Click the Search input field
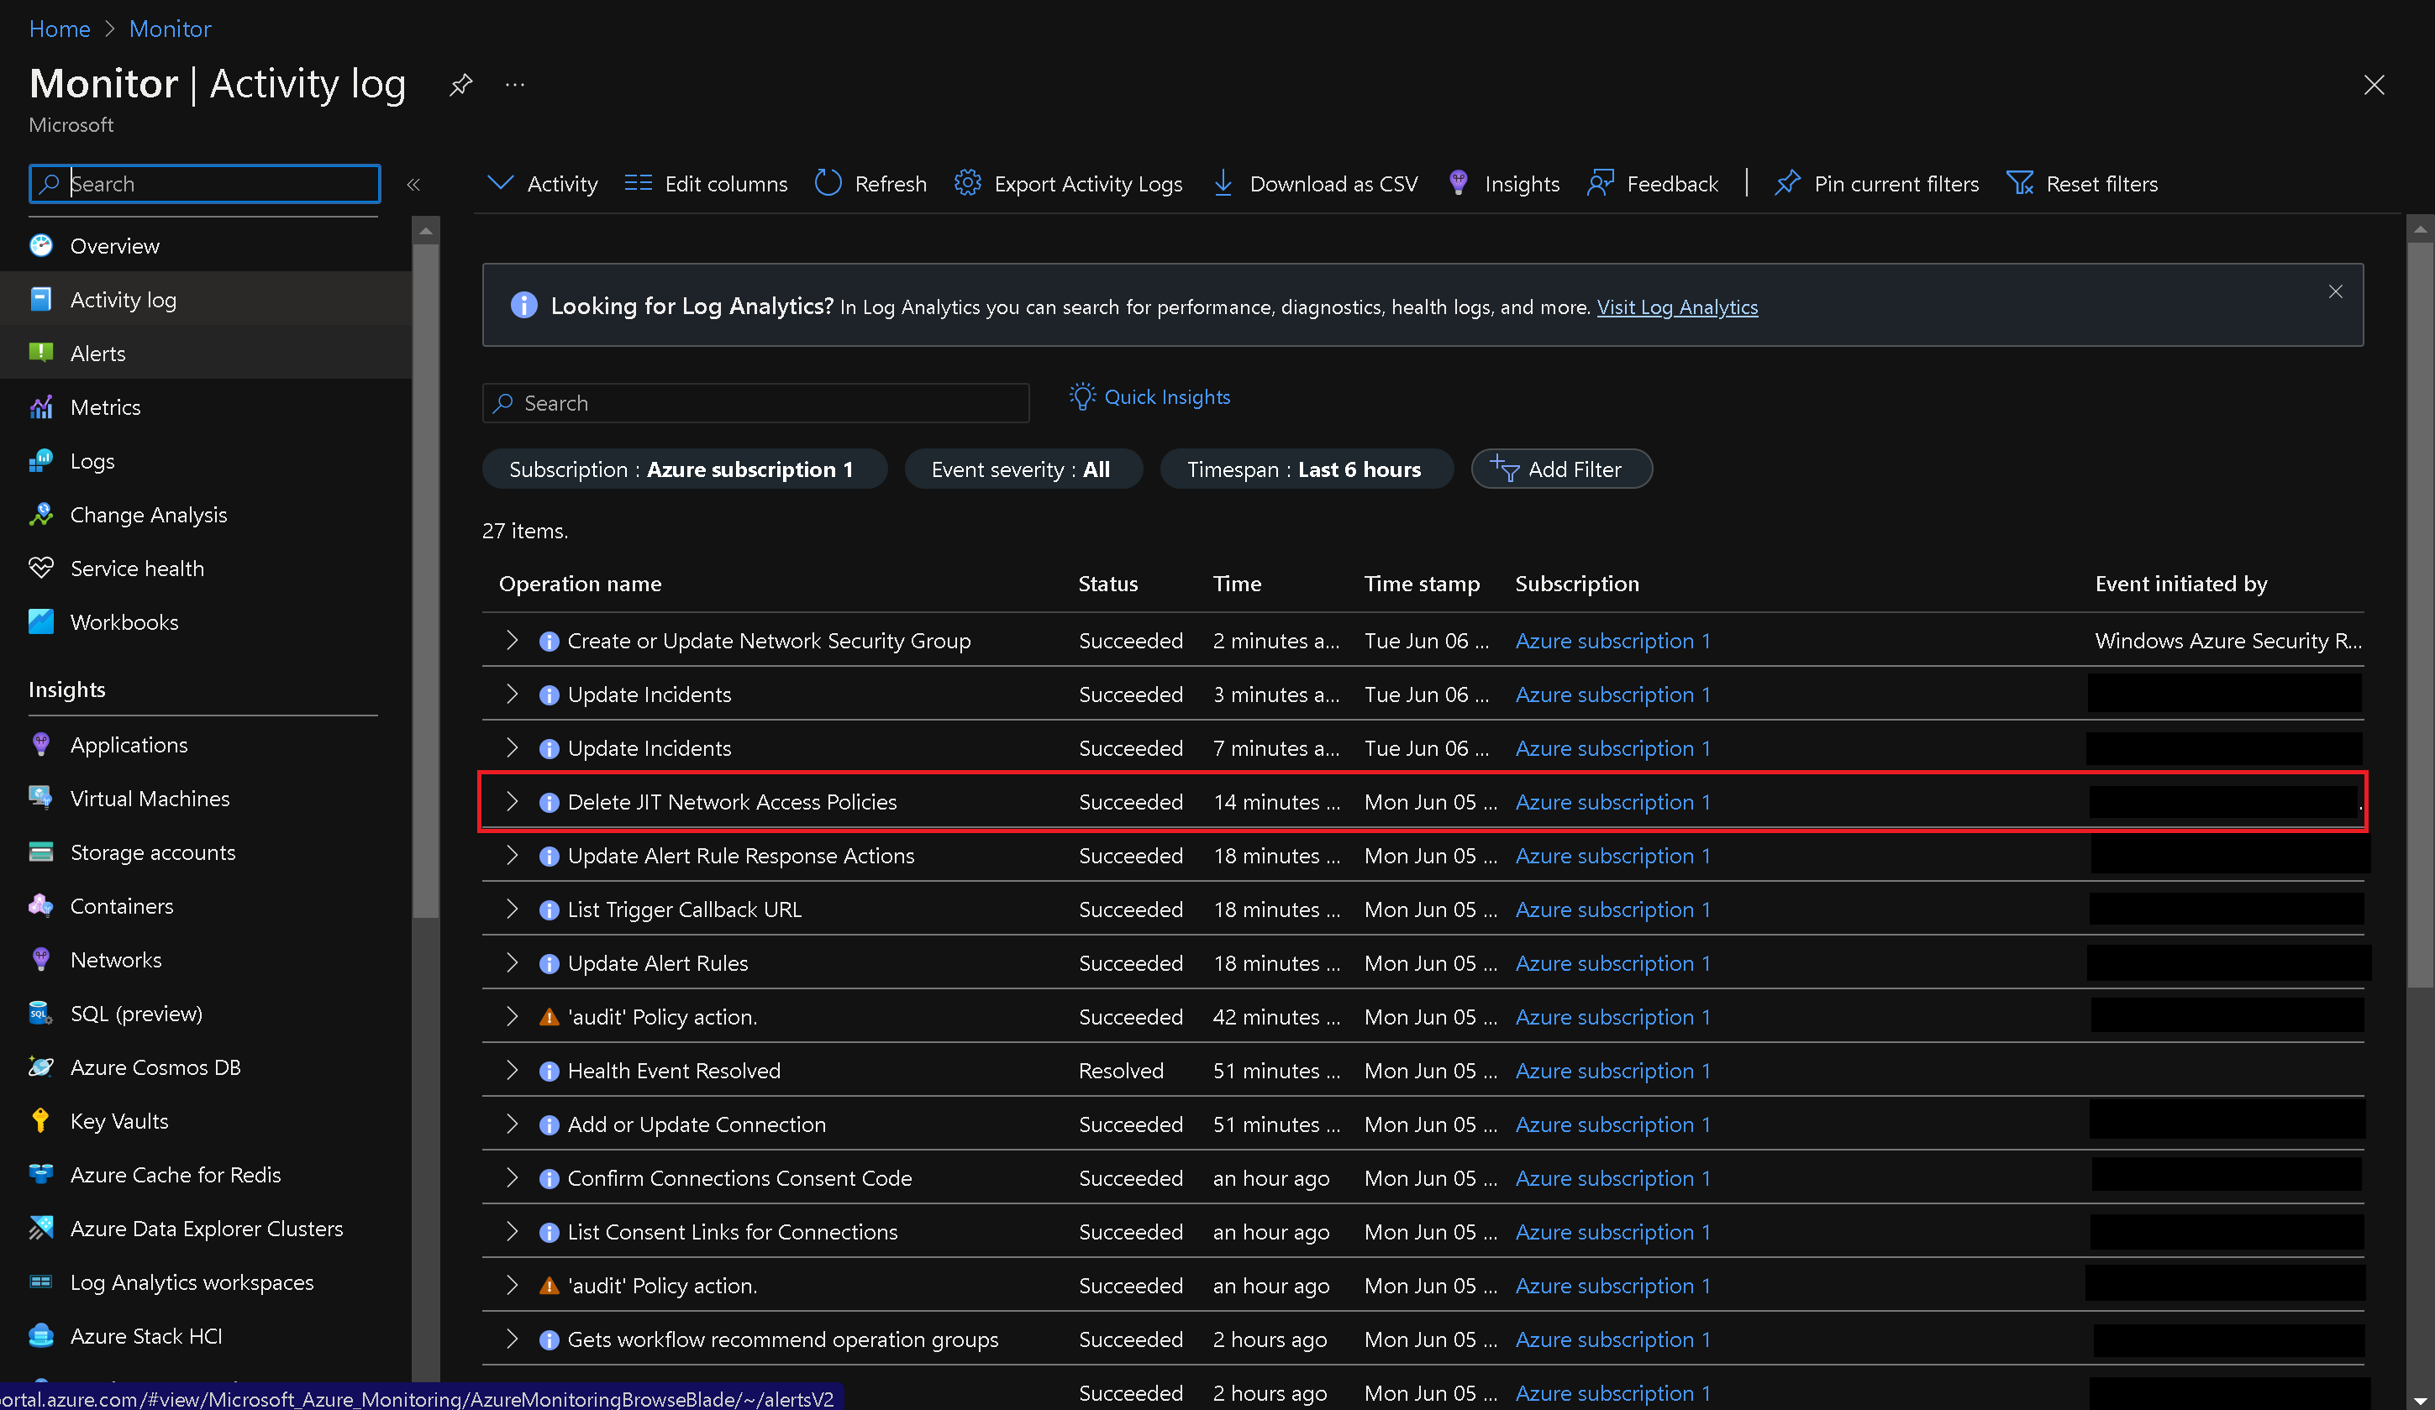 (755, 401)
